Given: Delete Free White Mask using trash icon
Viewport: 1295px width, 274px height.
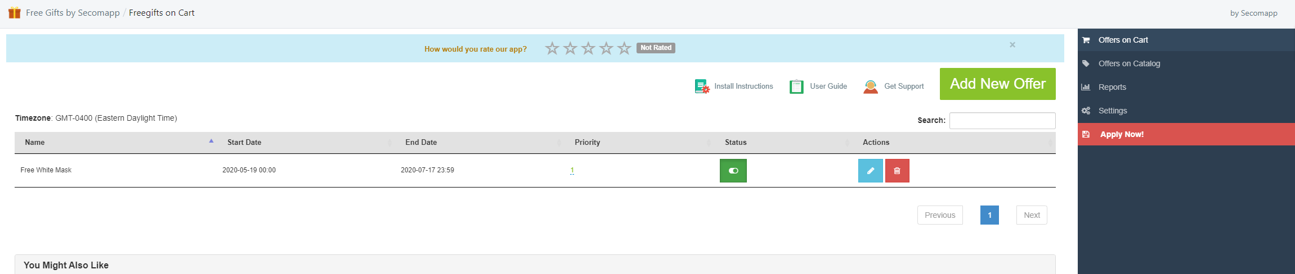Looking at the screenshot, I should [x=897, y=171].
